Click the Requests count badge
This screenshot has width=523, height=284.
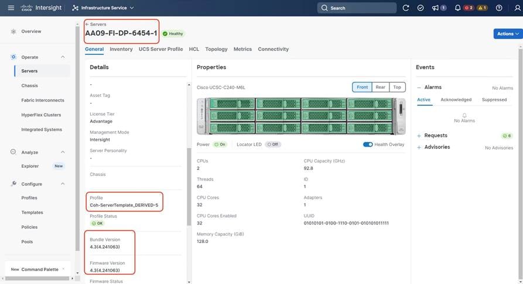coord(507,136)
